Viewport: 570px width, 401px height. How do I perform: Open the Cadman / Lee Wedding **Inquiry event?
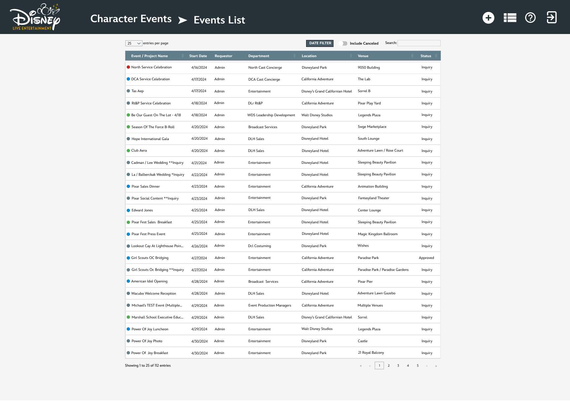[x=157, y=163]
